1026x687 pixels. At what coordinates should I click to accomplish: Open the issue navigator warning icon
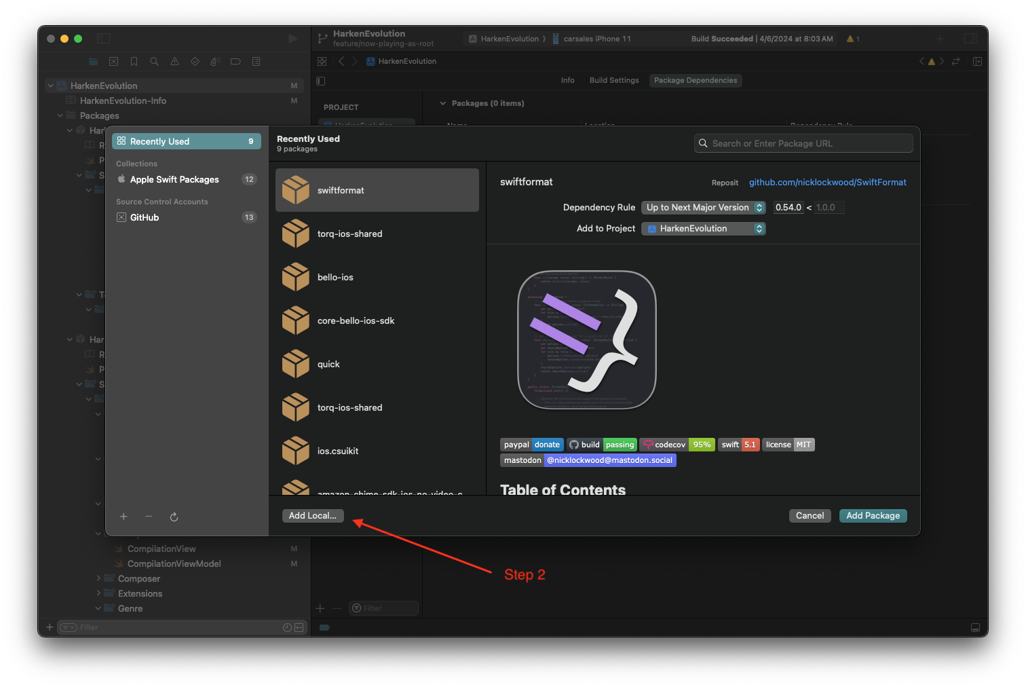point(174,62)
